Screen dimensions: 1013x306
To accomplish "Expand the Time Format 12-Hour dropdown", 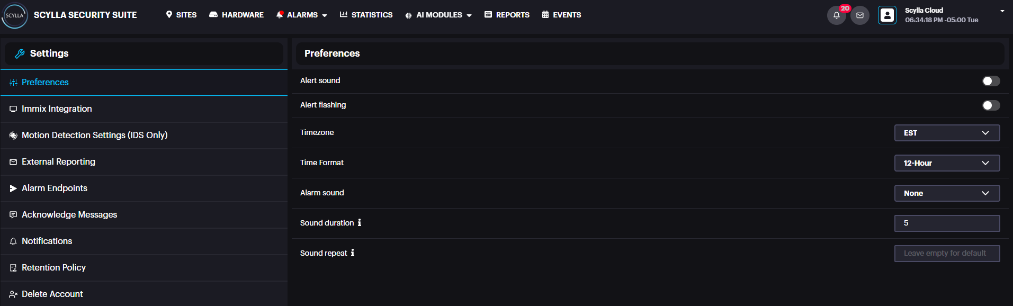I will point(947,163).
